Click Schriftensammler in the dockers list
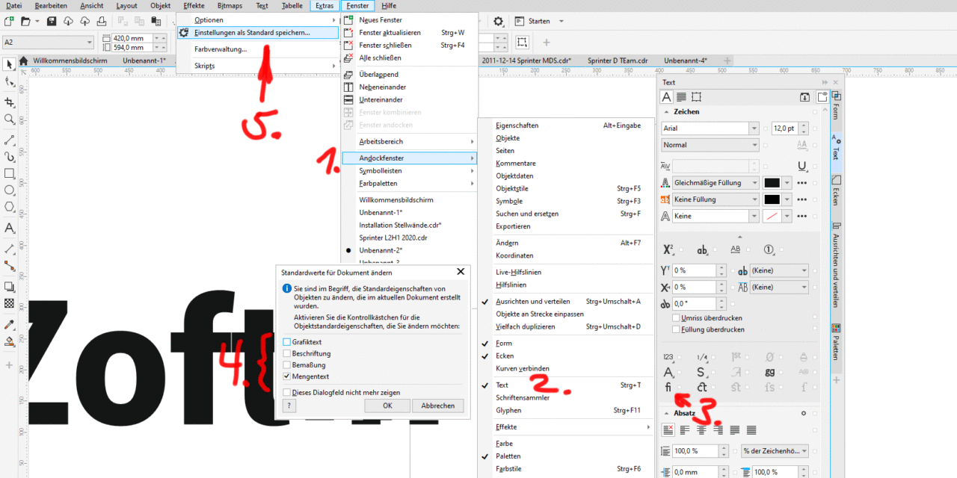 click(523, 397)
